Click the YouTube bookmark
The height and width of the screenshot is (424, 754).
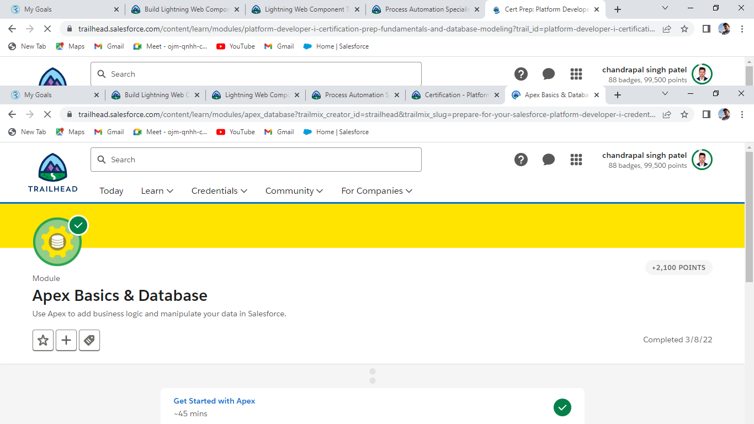coord(236,132)
